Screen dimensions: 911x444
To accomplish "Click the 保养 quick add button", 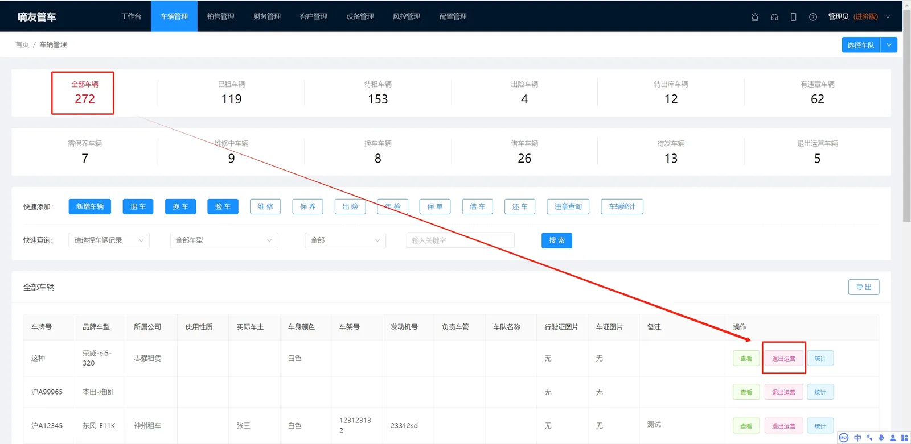I will (307, 206).
